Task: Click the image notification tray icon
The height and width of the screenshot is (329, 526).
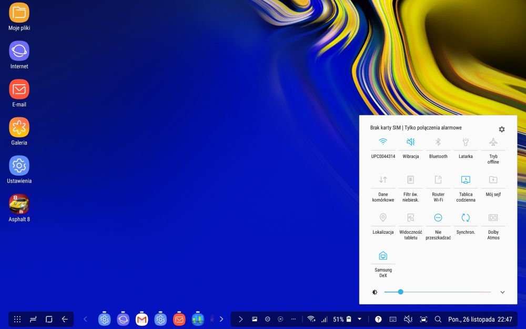Action: (x=255, y=320)
